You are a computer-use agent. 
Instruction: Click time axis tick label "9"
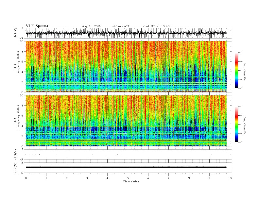[x=209, y=178]
